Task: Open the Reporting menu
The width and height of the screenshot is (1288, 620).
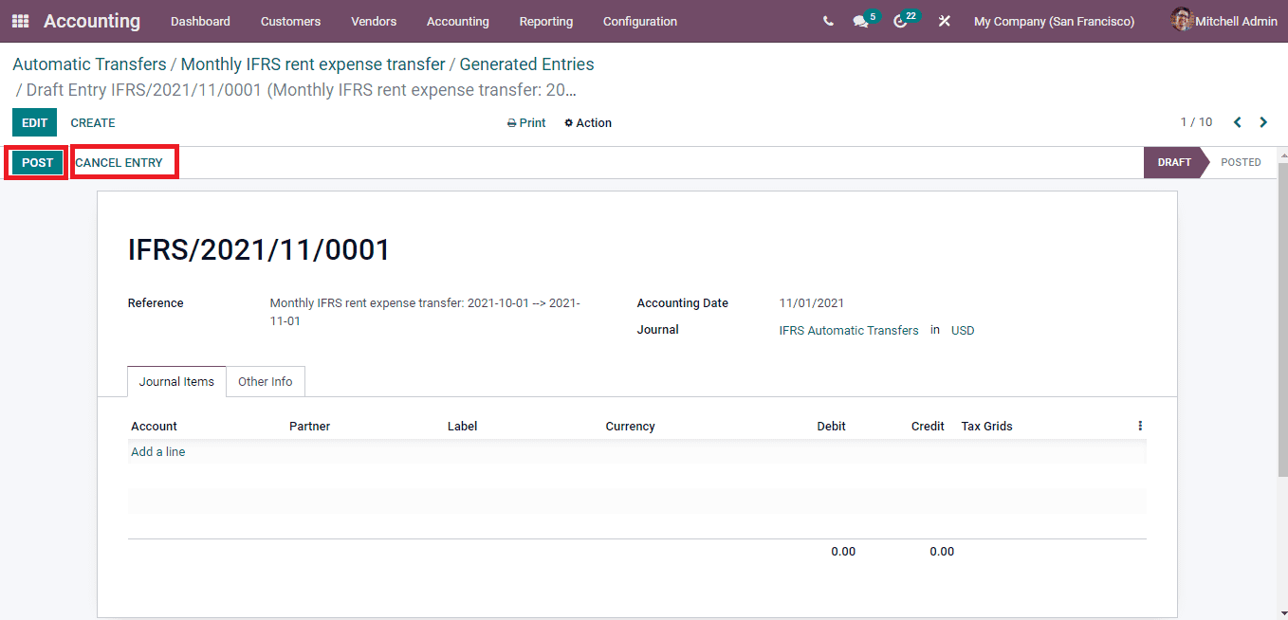Action: (x=545, y=21)
